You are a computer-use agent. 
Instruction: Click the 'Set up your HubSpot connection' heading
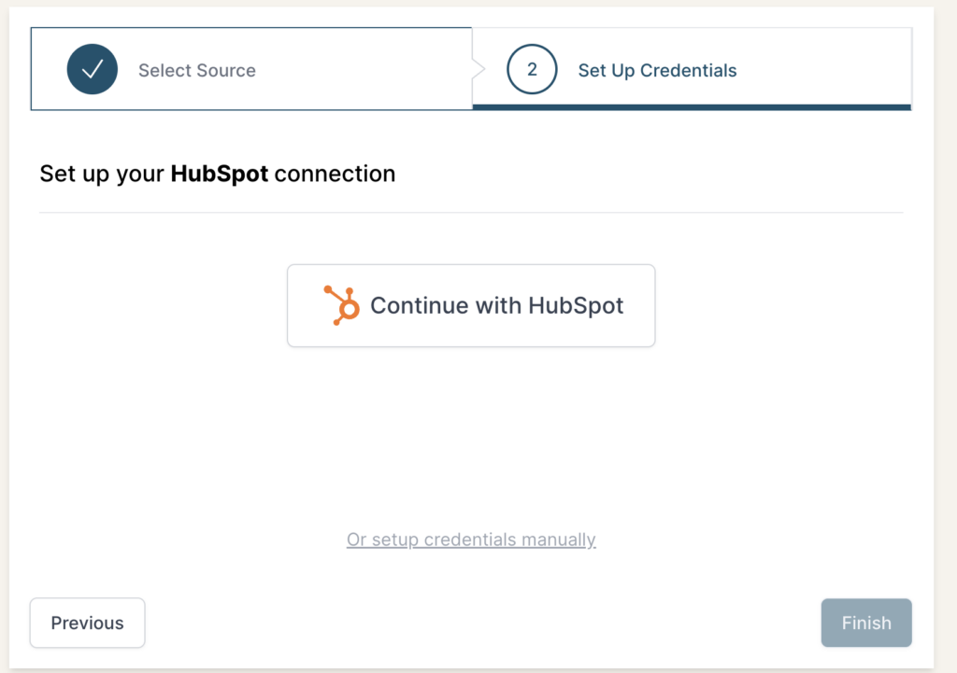pos(217,174)
